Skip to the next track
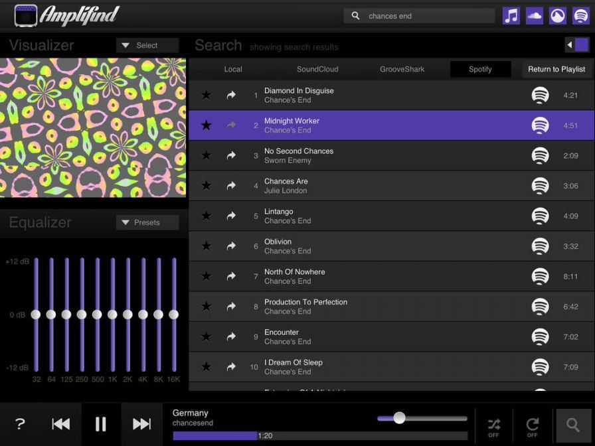The height and width of the screenshot is (446, 595). [x=141, y=424]
